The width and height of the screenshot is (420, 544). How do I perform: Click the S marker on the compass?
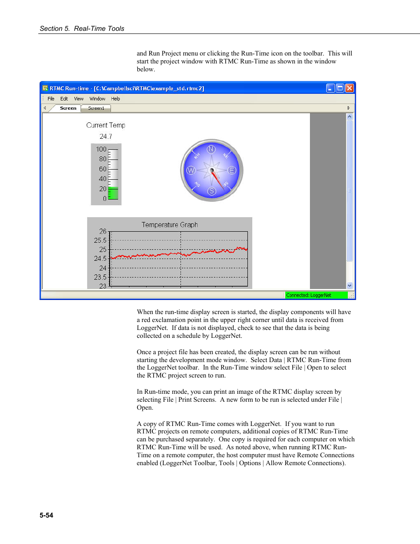click(212, 191)
